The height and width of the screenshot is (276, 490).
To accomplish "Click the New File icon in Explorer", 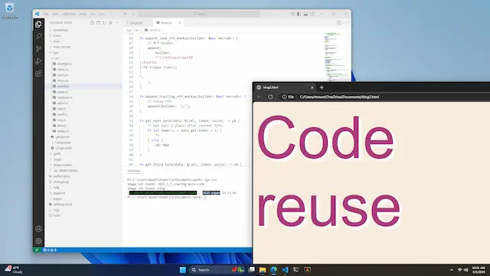I will tap(92, 23).
